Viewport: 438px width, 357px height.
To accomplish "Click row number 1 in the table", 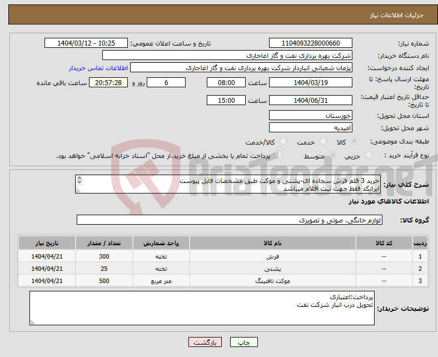I will click(420, 256).
